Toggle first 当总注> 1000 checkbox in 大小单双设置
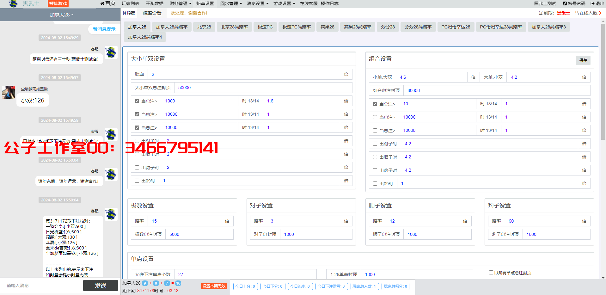This screenshot has height=295, width=606. pyautogui.click(x=137, y=101)
